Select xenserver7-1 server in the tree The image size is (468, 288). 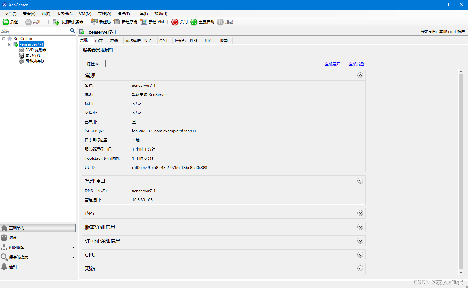[x=31, y=44]
